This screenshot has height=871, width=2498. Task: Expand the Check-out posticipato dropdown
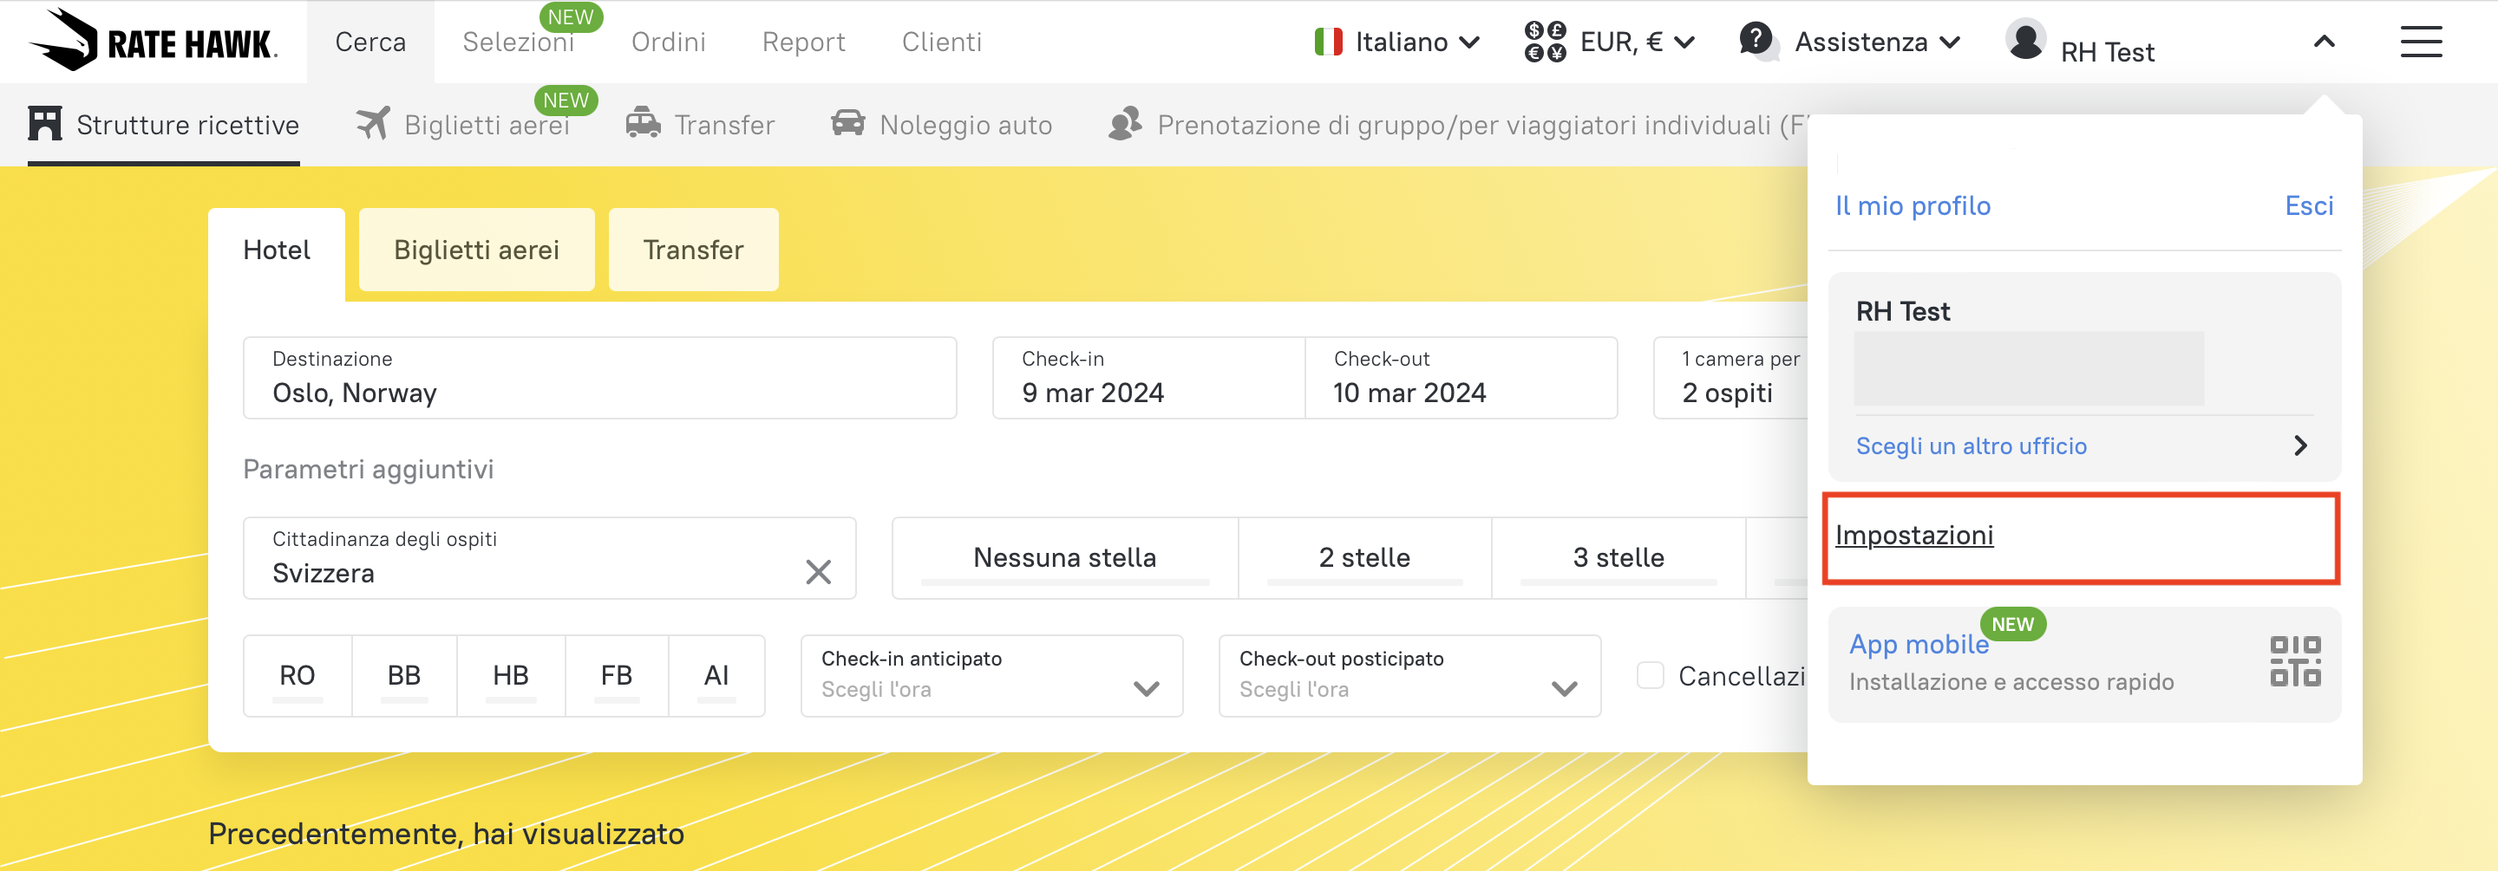1409,676
